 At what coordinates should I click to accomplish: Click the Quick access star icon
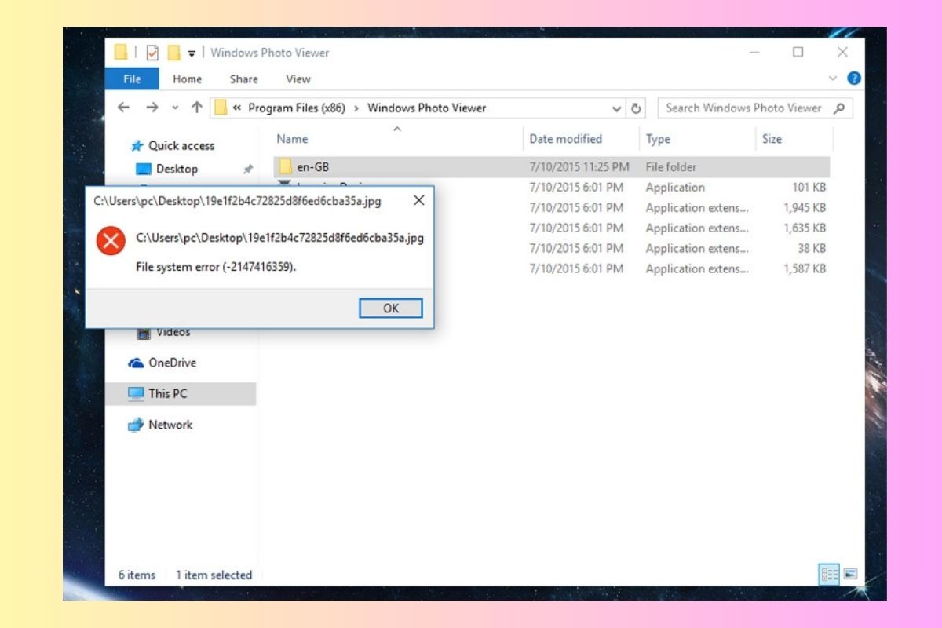click(x=137, y=145)
